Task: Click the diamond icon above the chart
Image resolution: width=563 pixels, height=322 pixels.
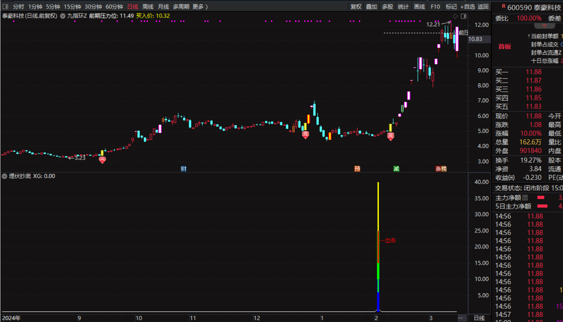Action: [x=455, y=16]
